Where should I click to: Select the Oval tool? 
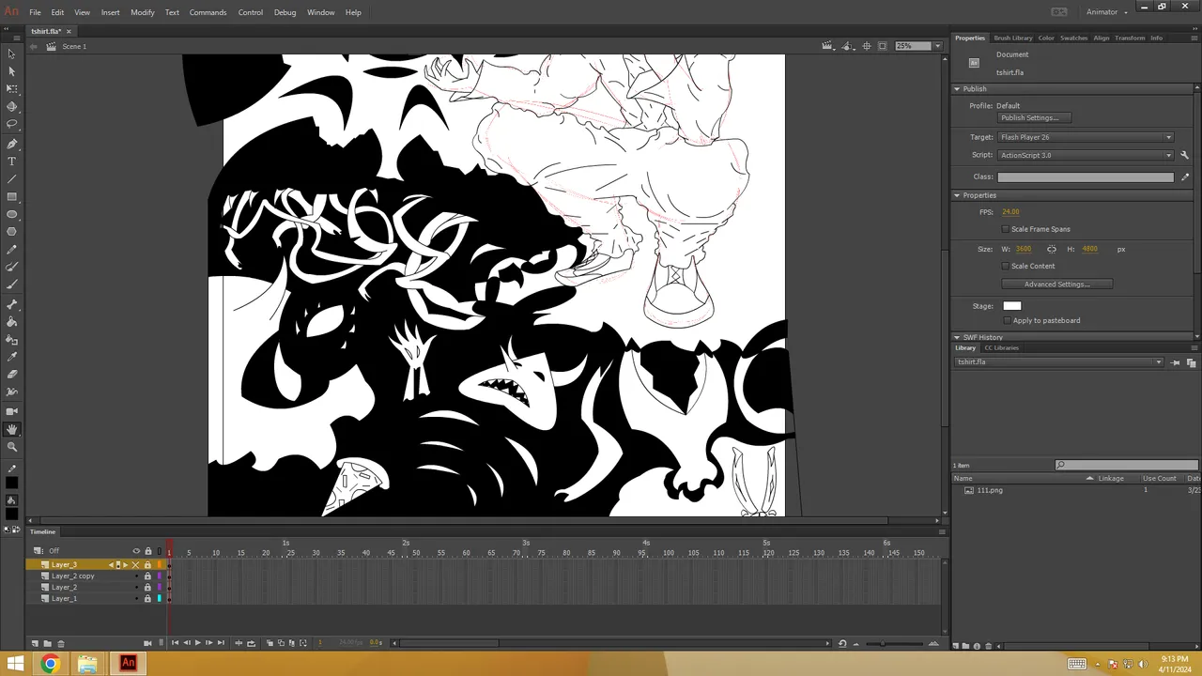[x=11, y=214]
